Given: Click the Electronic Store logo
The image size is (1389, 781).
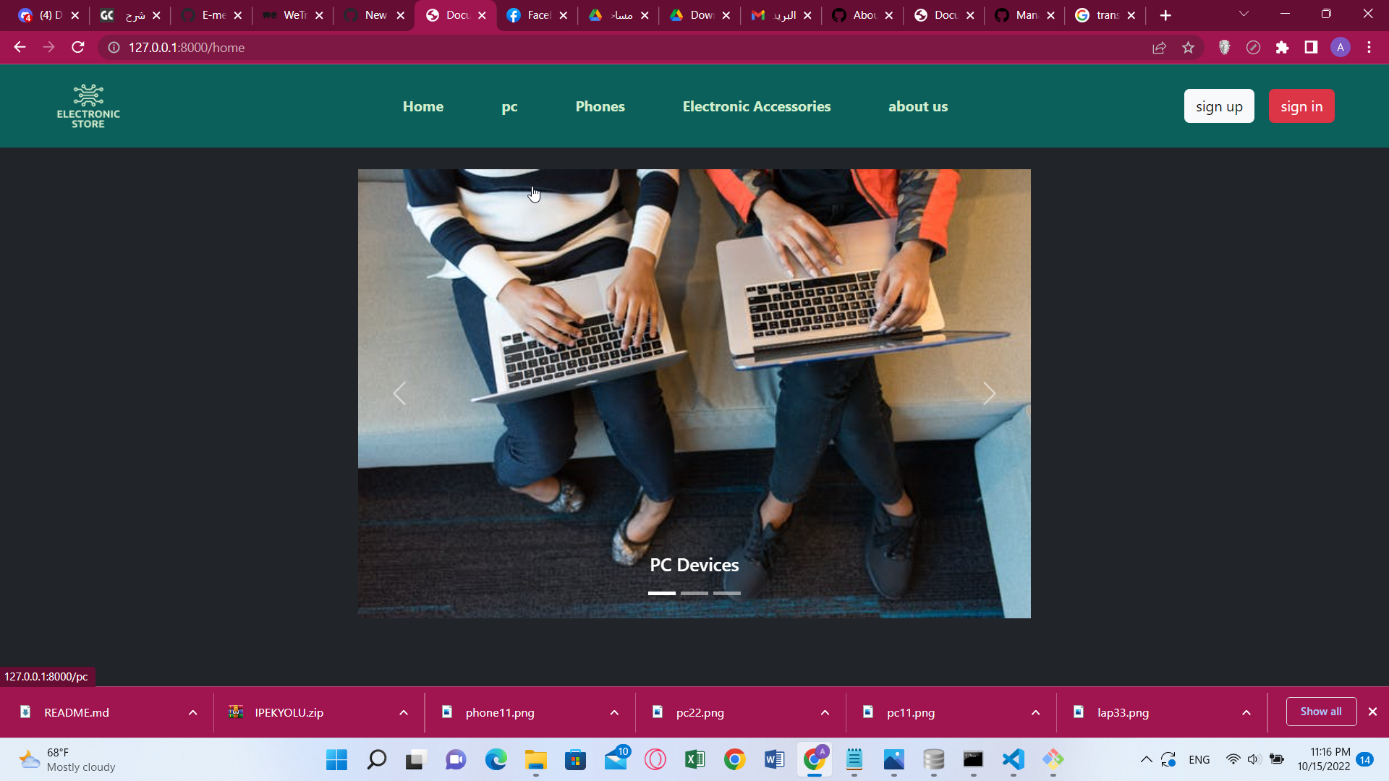Looking at the screenshot, I should click(x=88, y=106).
